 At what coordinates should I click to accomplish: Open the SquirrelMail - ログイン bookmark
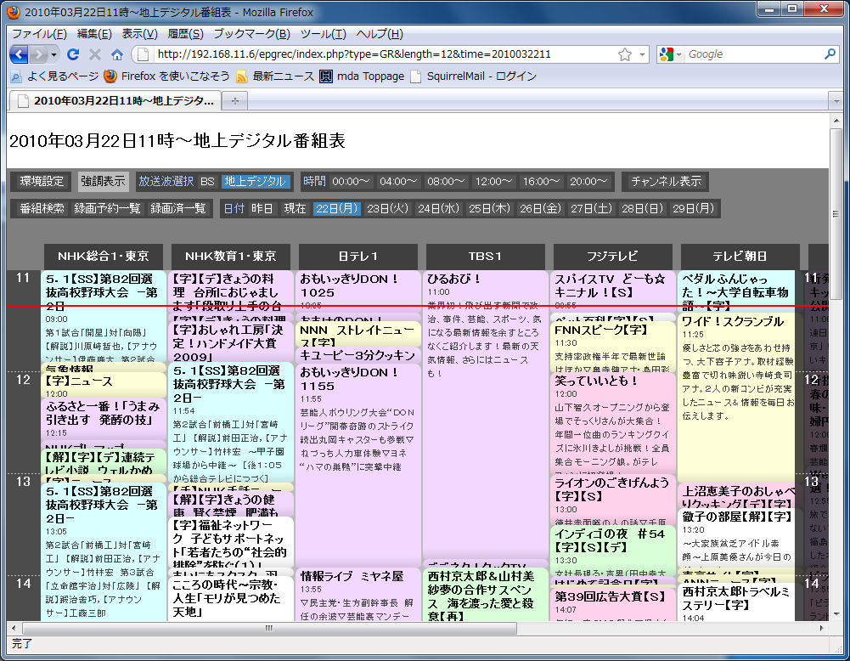(474, 76)
